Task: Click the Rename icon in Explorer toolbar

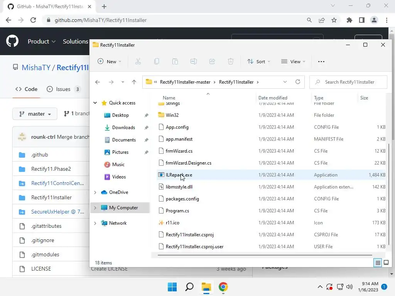Action: (194, 61)
